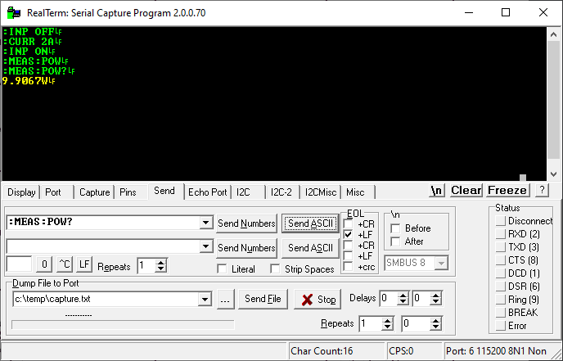Open the Capture tab
This screenshot has width=563, height=361.
[94, 192]
